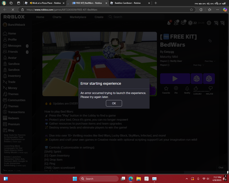
Task: Open the Roblox notifications bell
Action: click(169, 23)
